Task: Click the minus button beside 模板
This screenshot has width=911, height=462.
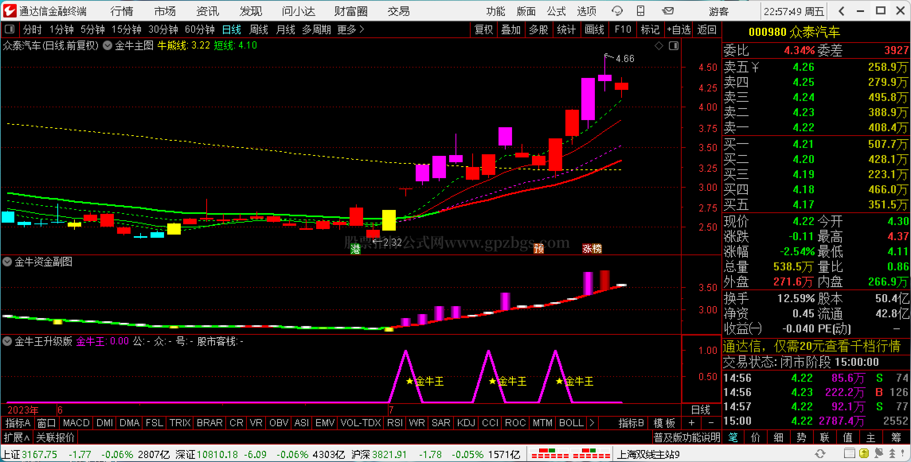Action: pyautogui.click(x=711, y=423)
